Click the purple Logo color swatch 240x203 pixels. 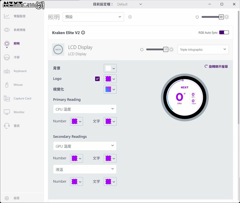108,79
